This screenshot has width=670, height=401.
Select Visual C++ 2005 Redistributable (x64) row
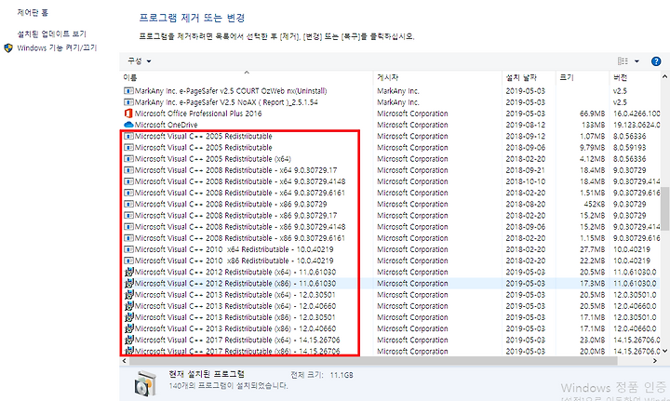[391, 158]
